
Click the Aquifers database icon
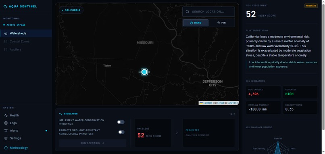click(x=6, y=50)
